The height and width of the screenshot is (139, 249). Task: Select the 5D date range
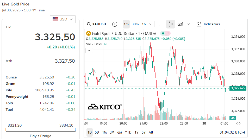pos(97,132)
